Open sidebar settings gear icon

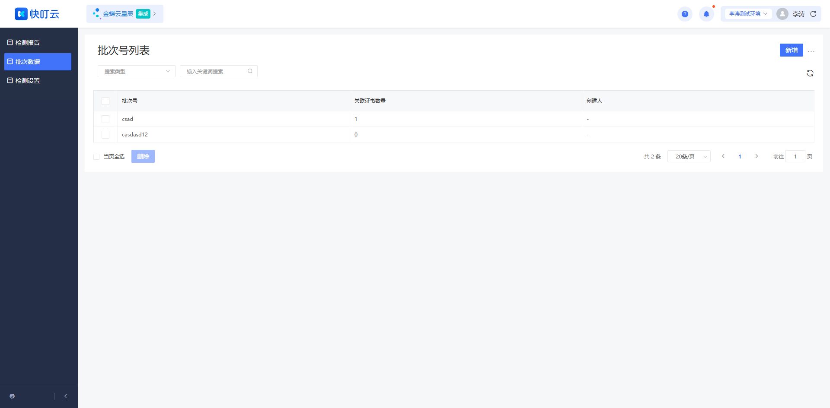(12, 396)
